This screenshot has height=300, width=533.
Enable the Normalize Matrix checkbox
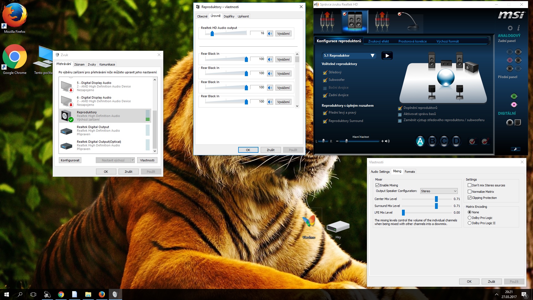tap(469, 192)
